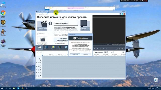161x90 pixels.
Task: Open the Windows Start menu
Action: [2, 88]
